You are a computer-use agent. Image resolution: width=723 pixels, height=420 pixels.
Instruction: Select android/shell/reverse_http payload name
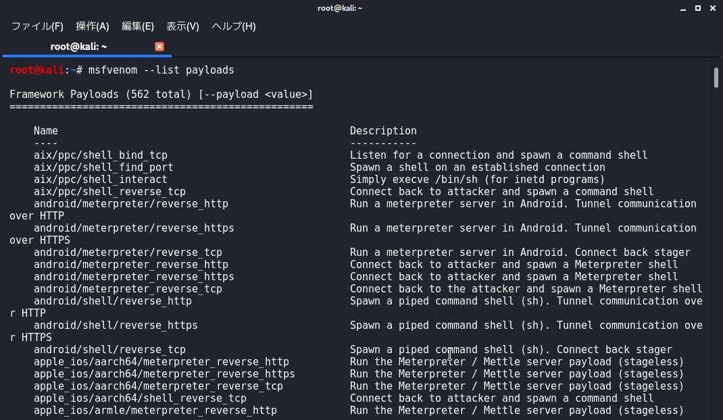coord(113,301)
